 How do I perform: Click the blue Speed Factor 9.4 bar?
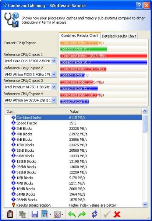tap(75, 102)
